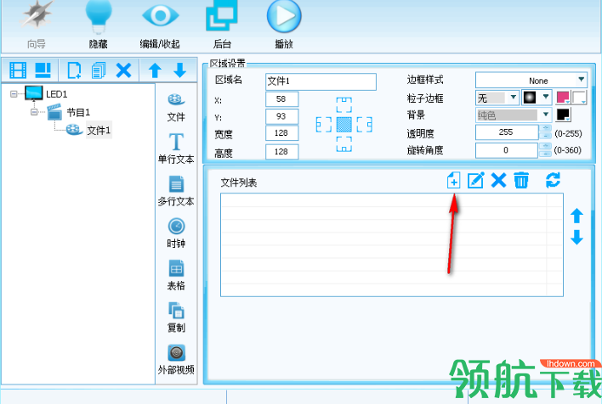Click the 透明度 value field
Screen dimensions: 602x404
point(507,132)
